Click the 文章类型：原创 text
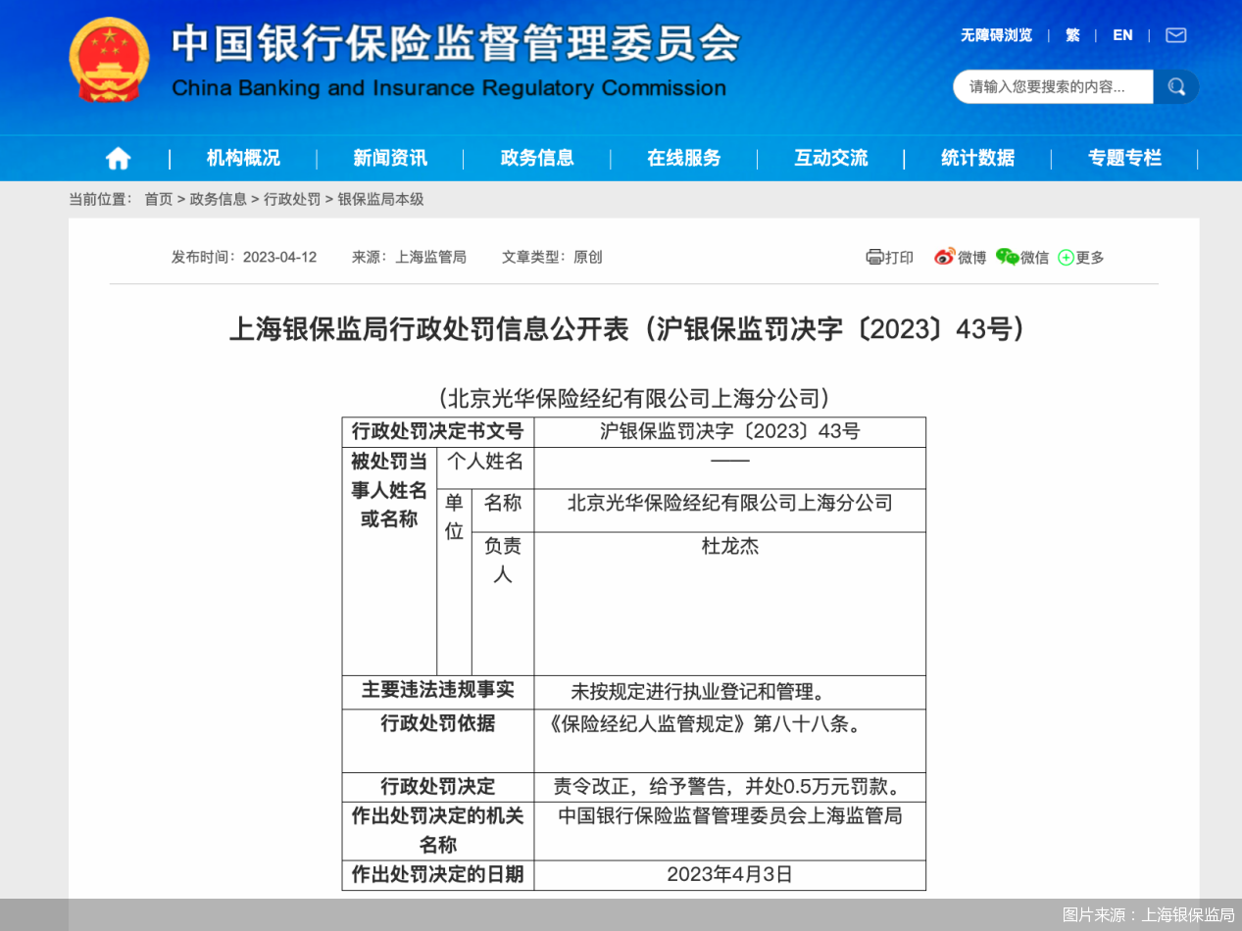 click(552, 257)
